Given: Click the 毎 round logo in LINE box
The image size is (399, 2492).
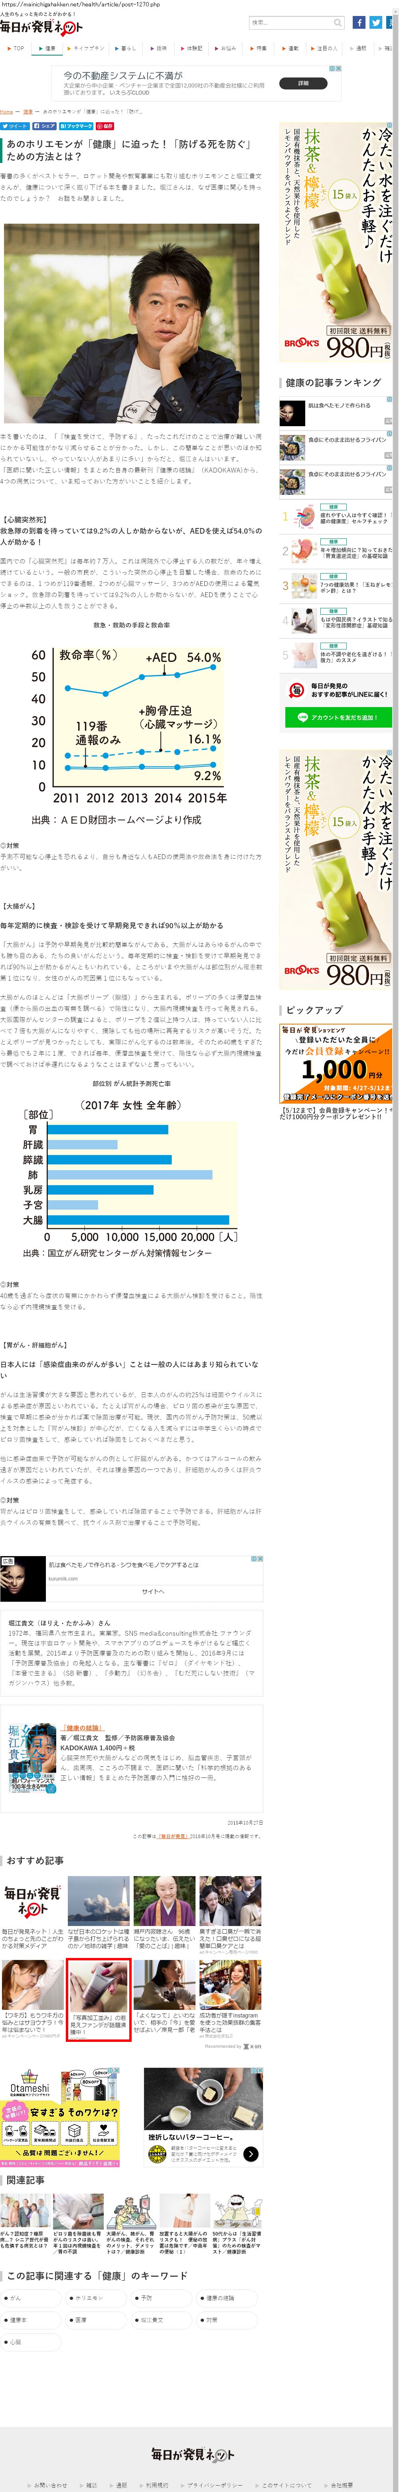Looking at the screenshot, I should coord(296,690).
